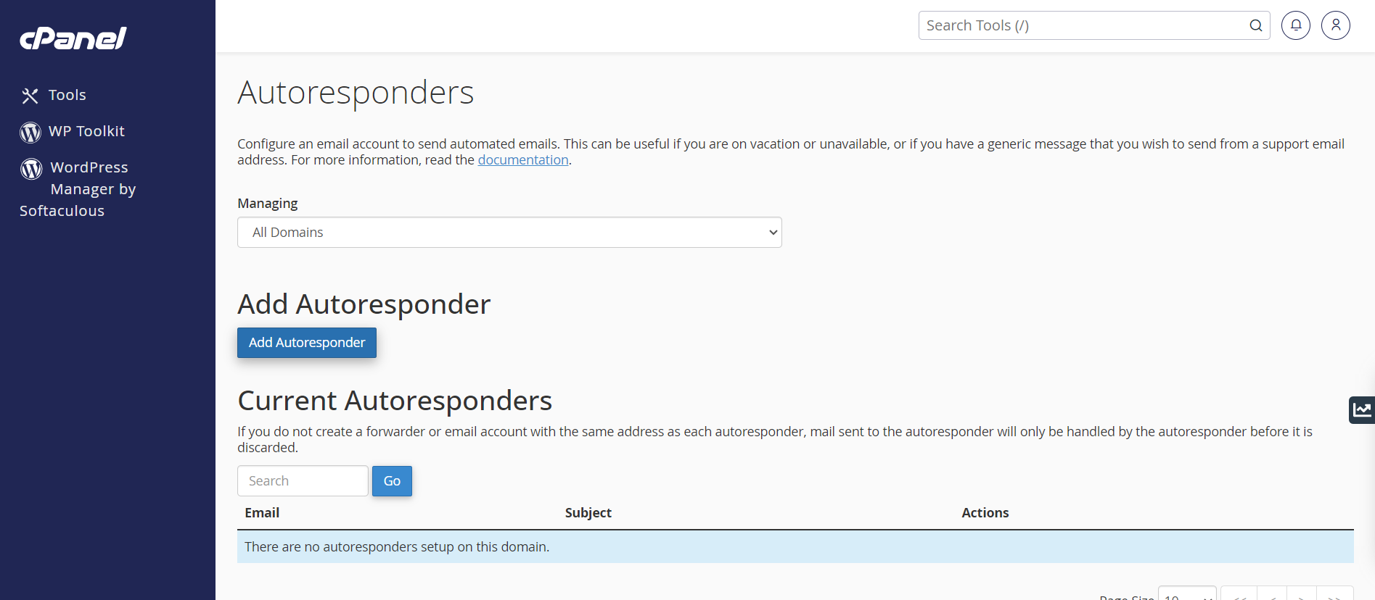Image resolution: width=1375 pixels, height=600 pixels.
Task: Click the next page arrow
Action: pos(1302,595)
